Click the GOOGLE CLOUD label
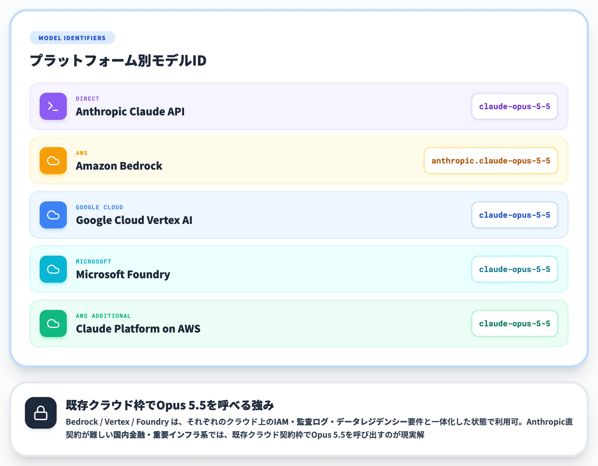This screenshot has height=466, width=598. click(x=99, y=207)
